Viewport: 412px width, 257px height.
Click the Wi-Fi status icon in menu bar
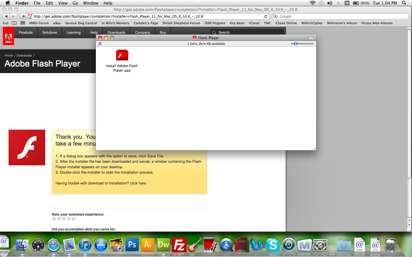click(313, 3)
